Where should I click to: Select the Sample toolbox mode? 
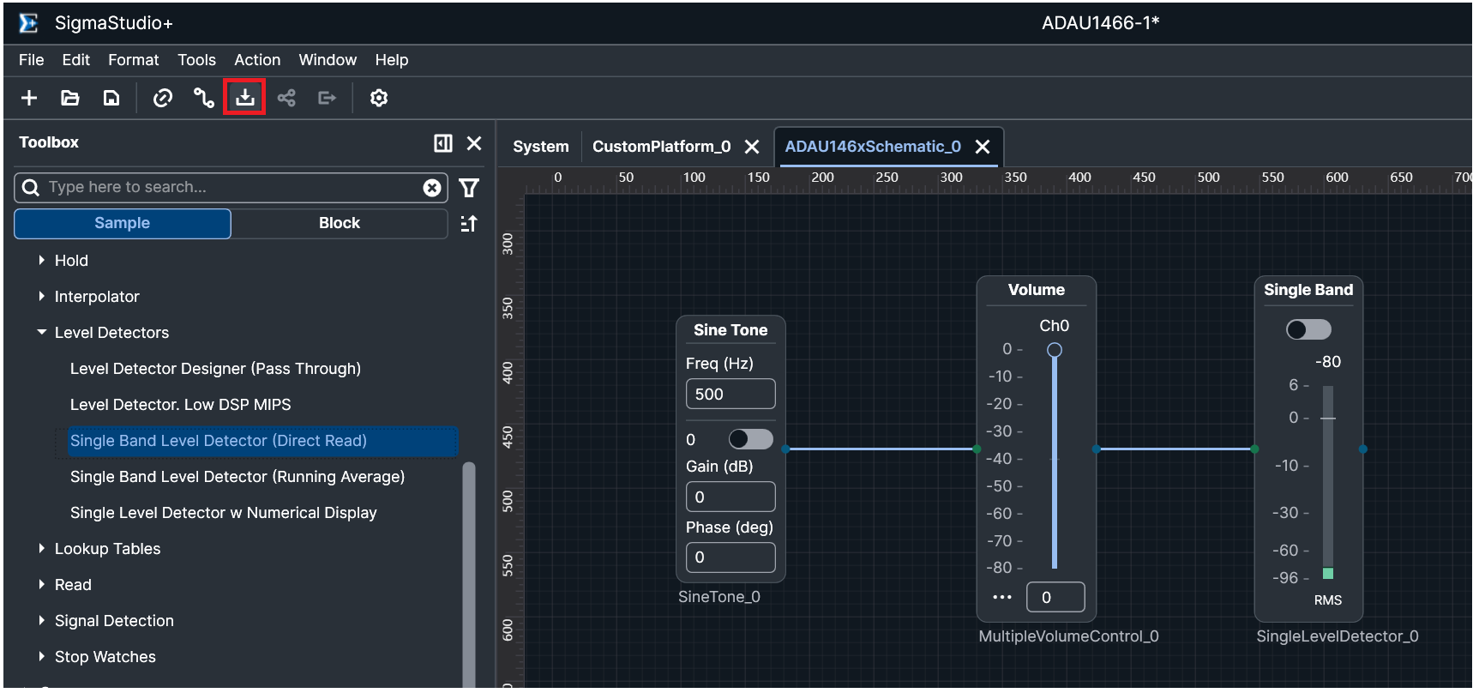coord(123,223)
